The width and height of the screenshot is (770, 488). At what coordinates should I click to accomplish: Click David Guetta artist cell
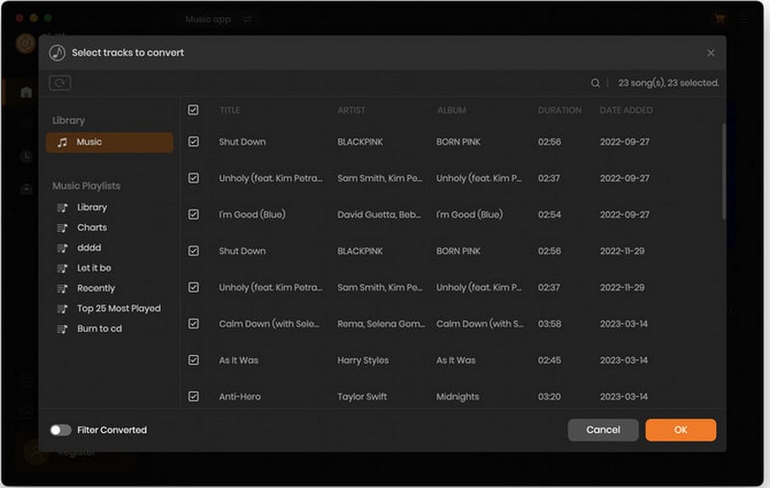(x=378, y=215)
